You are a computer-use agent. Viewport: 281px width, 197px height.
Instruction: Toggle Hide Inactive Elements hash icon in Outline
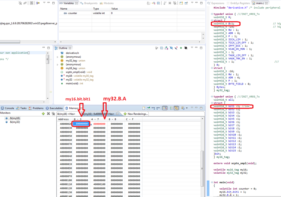[186, 48]
